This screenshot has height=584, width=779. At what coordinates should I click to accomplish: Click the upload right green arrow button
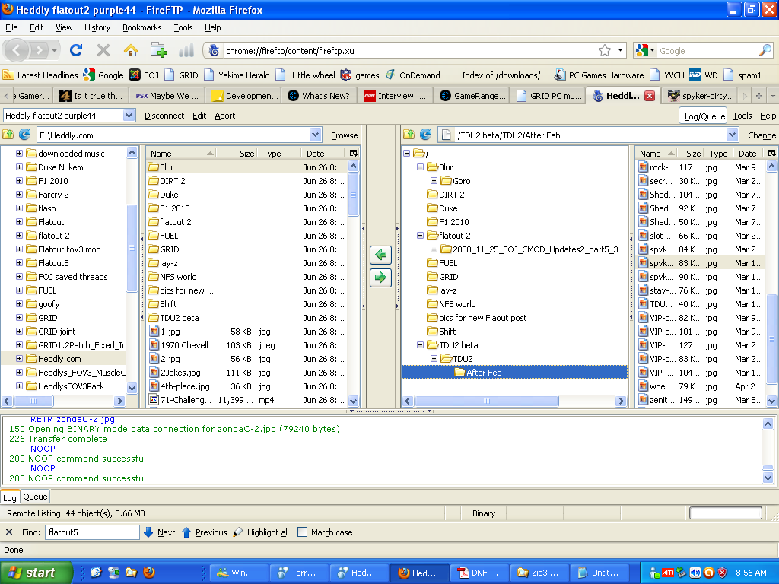point(380,277)
